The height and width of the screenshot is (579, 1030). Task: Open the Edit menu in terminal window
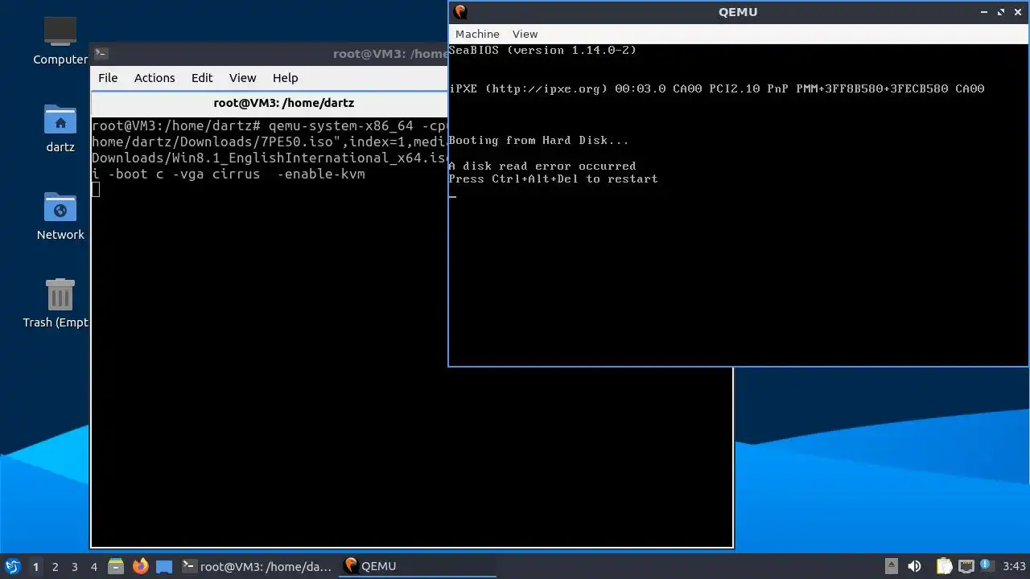(202, 78)
